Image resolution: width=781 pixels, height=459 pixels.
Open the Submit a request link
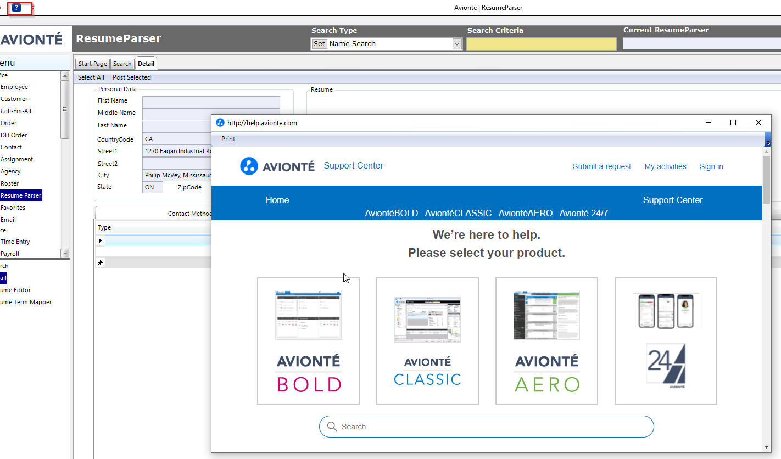602,166
